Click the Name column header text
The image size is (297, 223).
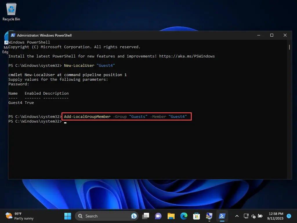[13, 93]
